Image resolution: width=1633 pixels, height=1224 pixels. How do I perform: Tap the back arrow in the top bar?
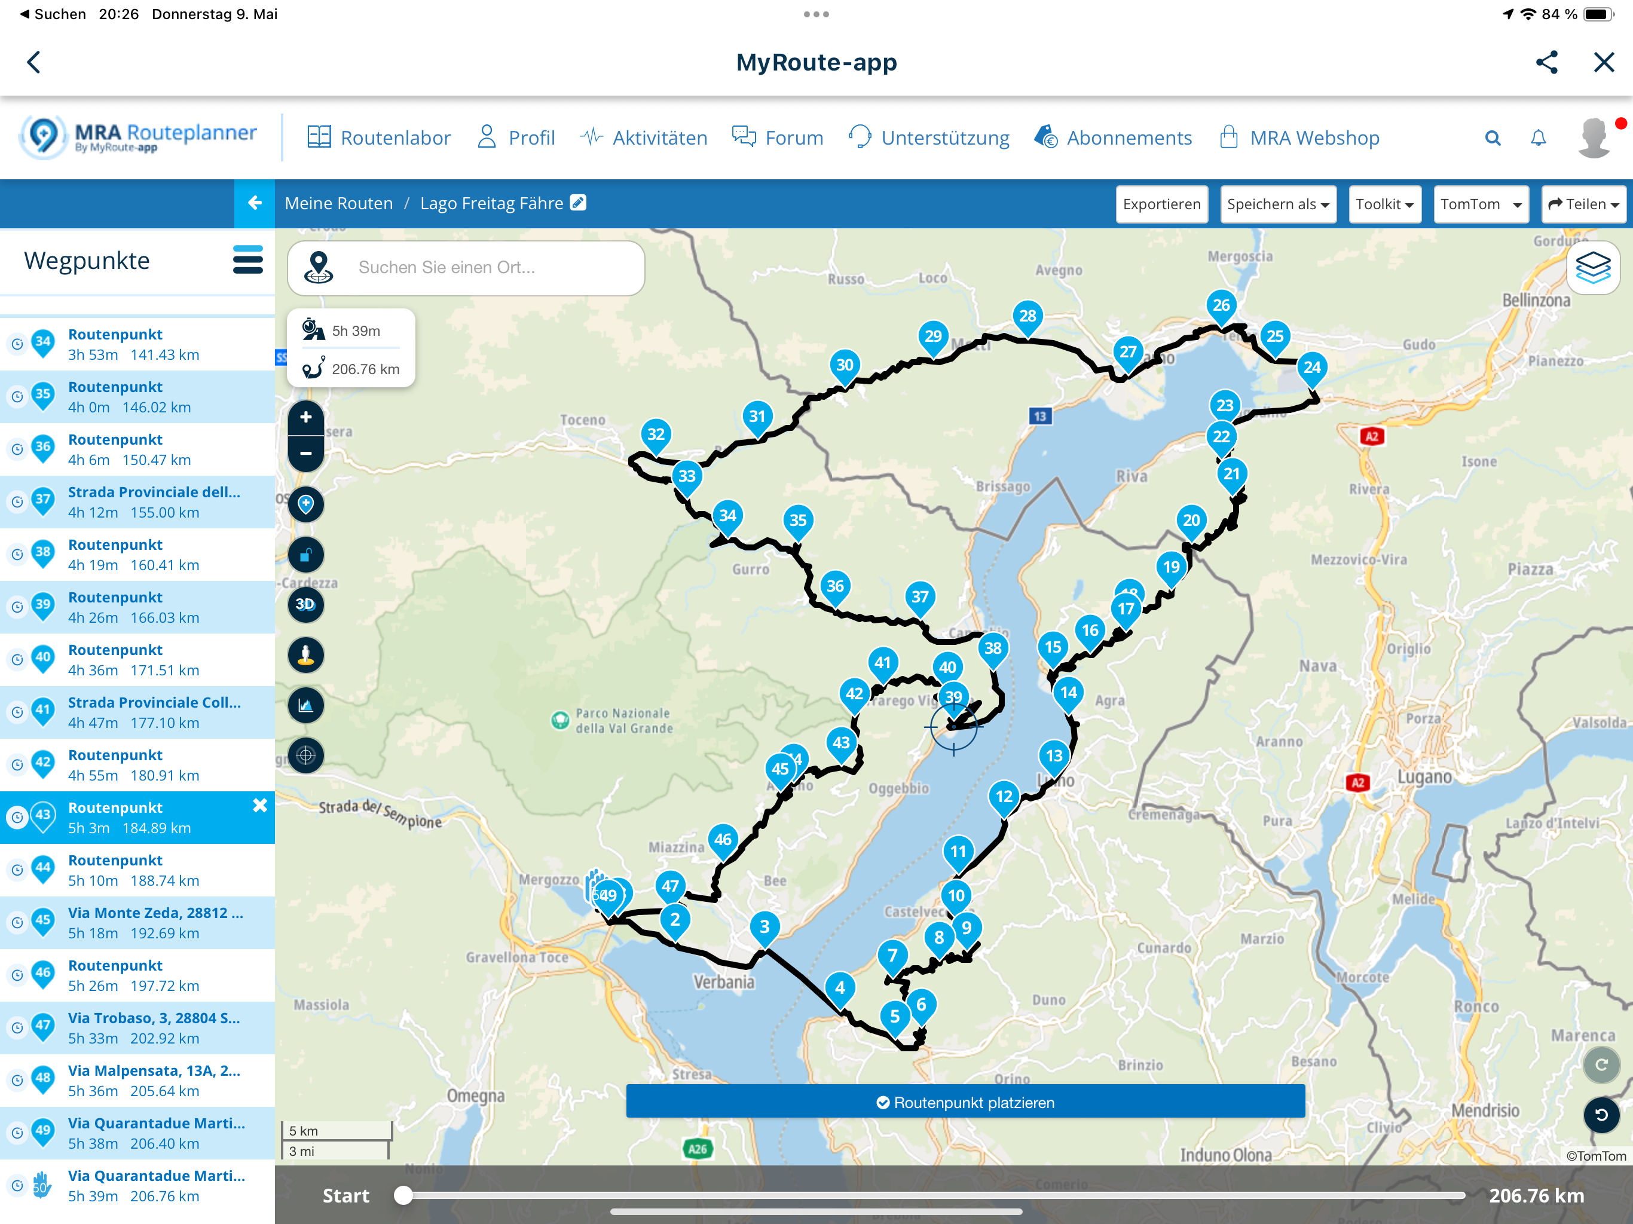(34, 62)
